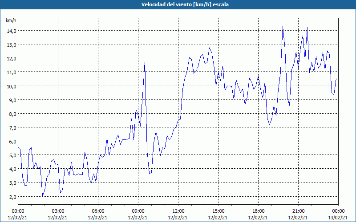The width and height of the screenshot is (356, 222).
Task: Click the 4,0 y-axis value
Action: 12,169
